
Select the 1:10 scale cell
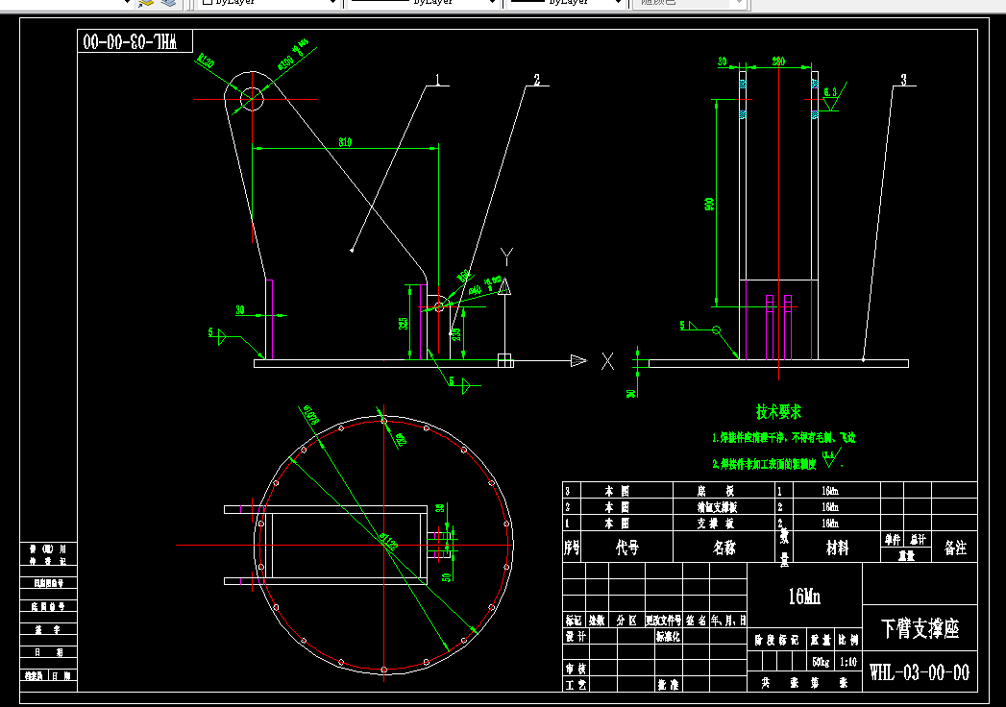[848, 662]
